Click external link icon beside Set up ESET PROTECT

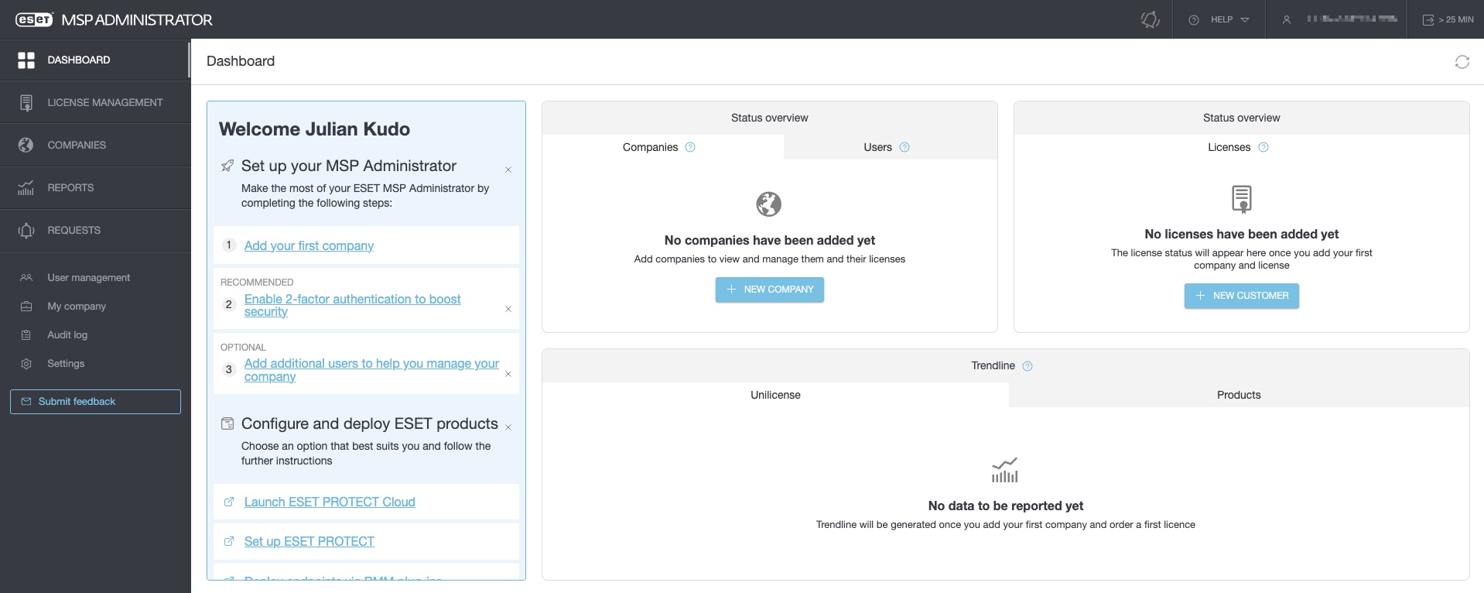(229, 541)
